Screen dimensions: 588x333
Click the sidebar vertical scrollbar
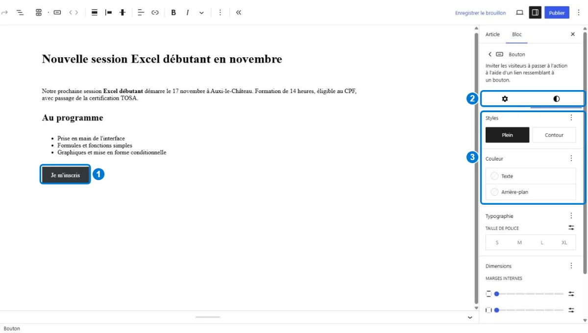tap(585, 153)
